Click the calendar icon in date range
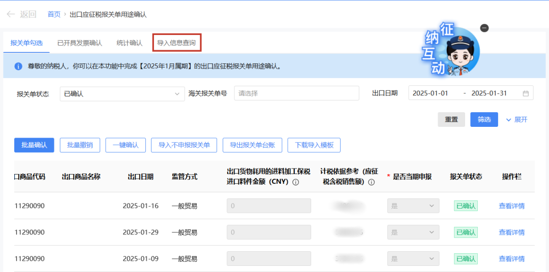This screenshot has width=549, height=272. (x=526, y=93)
